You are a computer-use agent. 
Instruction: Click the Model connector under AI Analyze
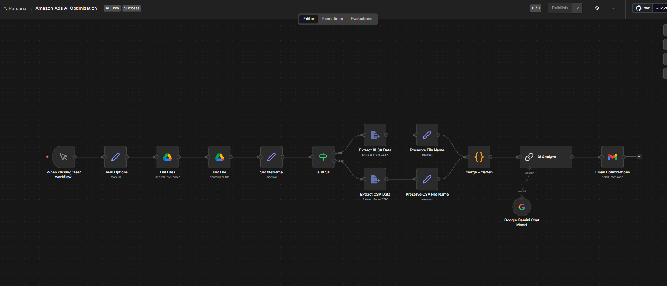(529, 168)
